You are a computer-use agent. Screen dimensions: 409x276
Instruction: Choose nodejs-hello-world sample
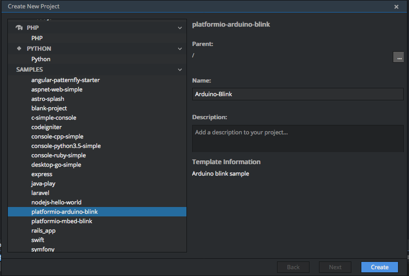pos(97,202)
